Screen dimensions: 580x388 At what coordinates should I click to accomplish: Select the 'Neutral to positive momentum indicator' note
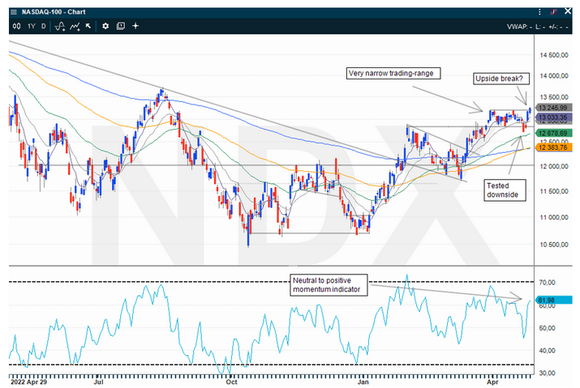point(329,285)
